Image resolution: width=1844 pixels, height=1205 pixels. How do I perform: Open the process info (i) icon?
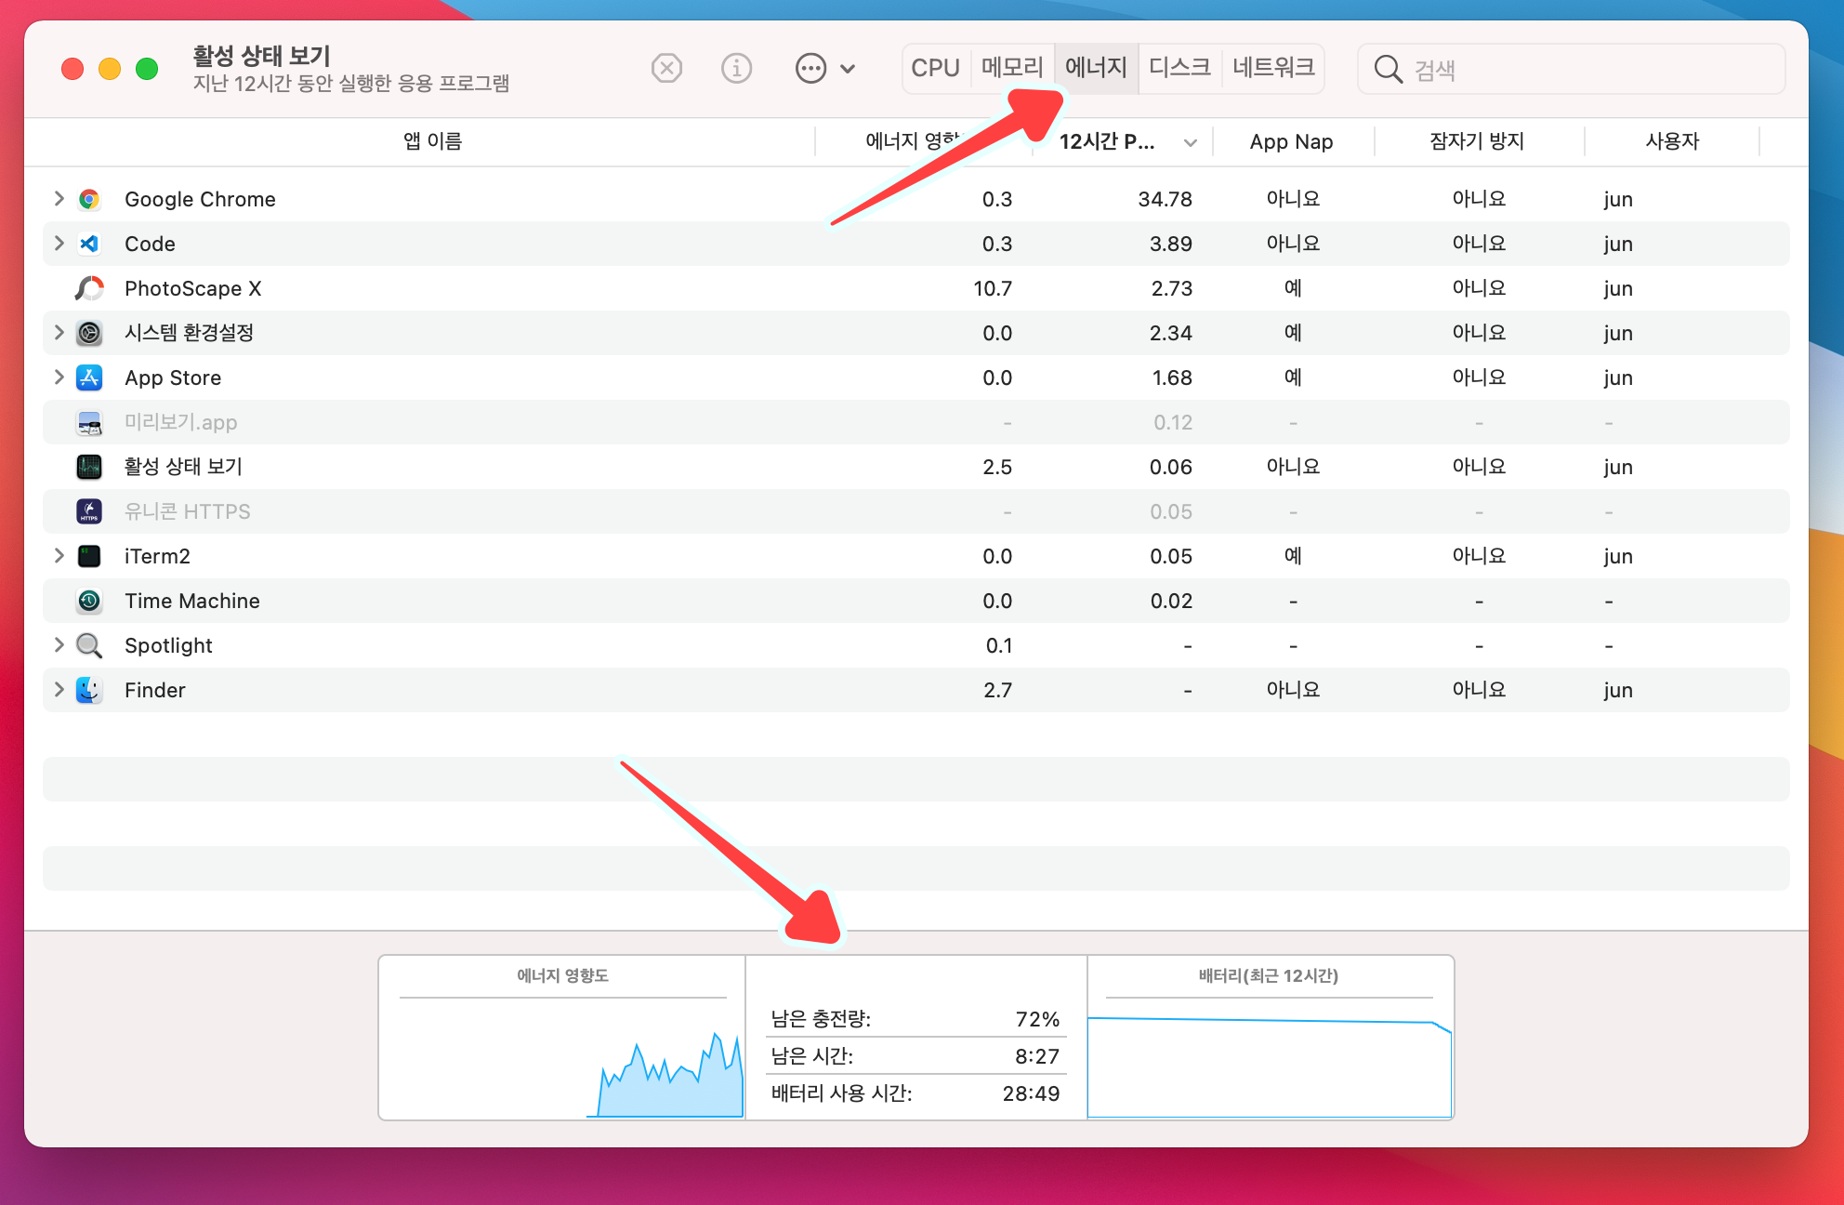point(736,68)
